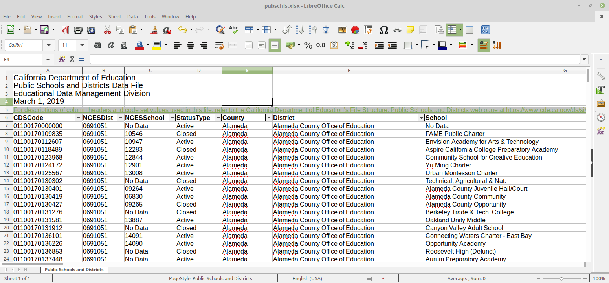Undo the last action

click(x=182, y=30)
